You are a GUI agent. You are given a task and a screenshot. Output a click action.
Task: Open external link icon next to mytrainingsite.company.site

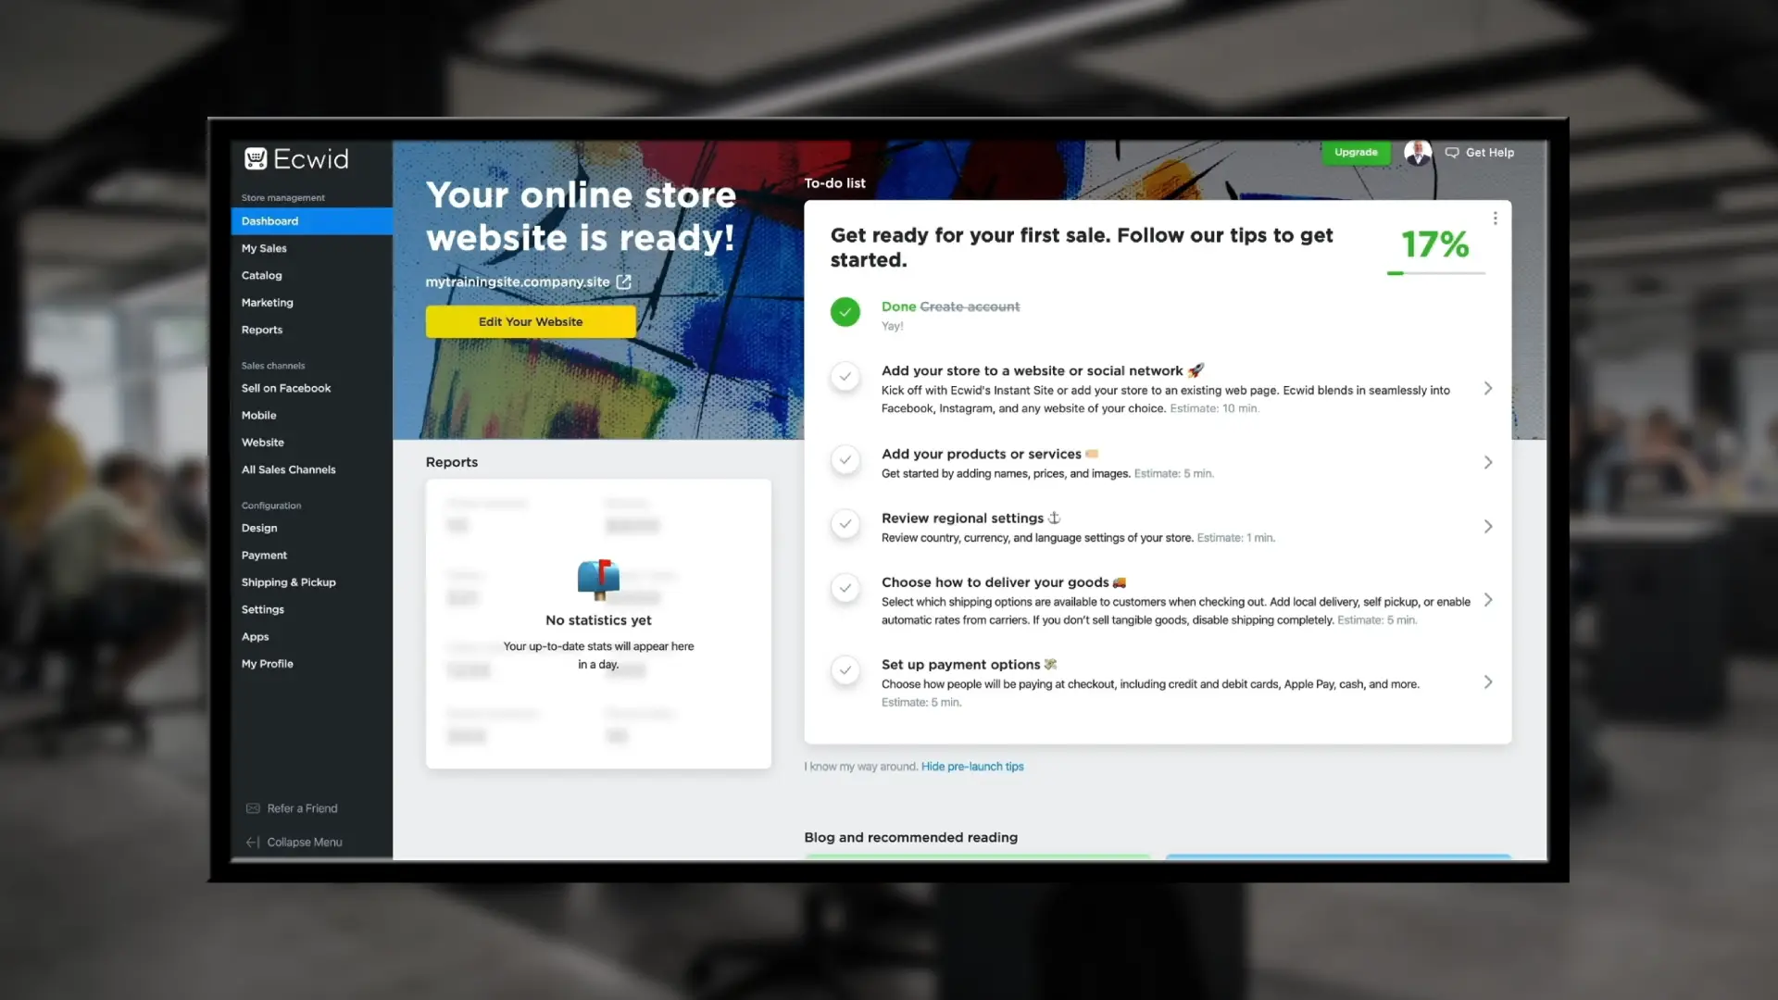[x=624, y=281]
